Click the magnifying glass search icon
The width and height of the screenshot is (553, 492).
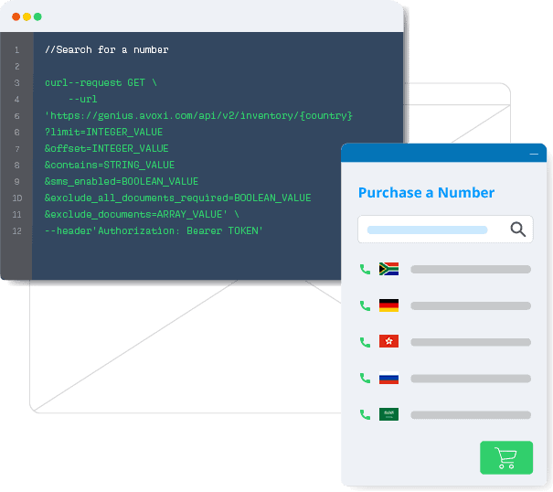click(x=517, y=230)
